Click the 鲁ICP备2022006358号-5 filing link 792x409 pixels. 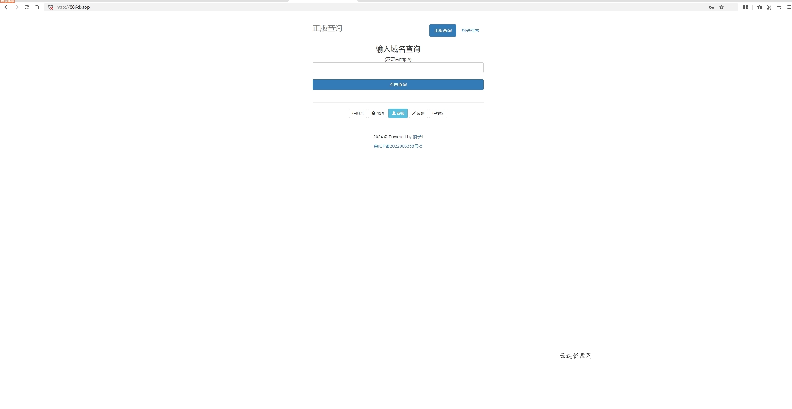point(398,146)
